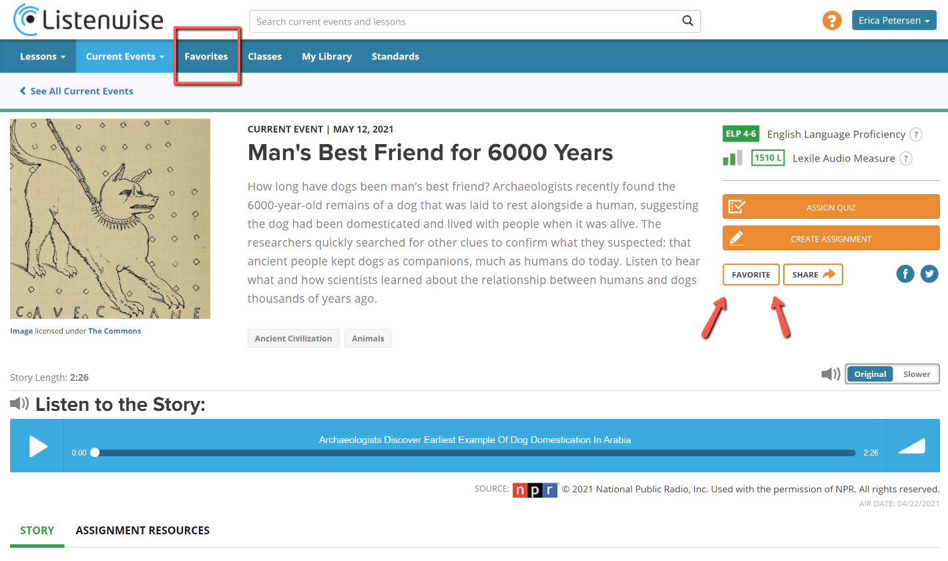Switch to the STORY tab
Viewport: 948px width, 561px height.
click(x=37, y=531)
